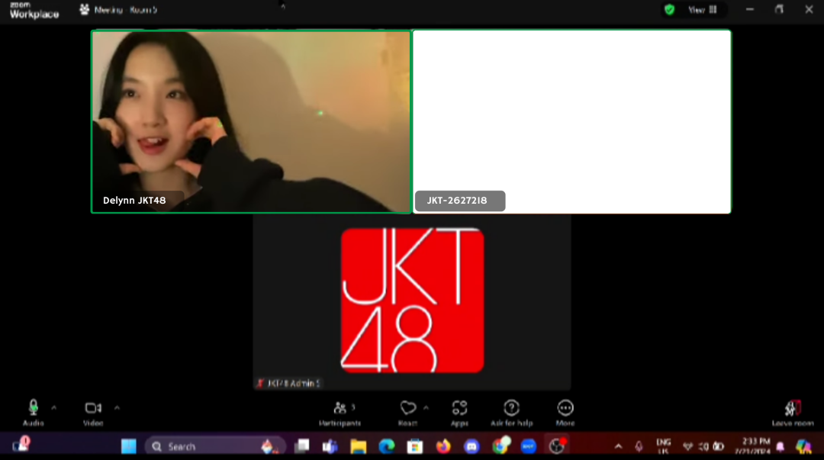Open the More options menu
The width and height of the screenshot is (824, 460).
pos(565,413)
